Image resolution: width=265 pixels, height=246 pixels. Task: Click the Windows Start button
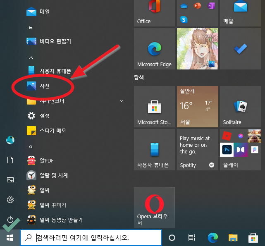coord(10,238)
